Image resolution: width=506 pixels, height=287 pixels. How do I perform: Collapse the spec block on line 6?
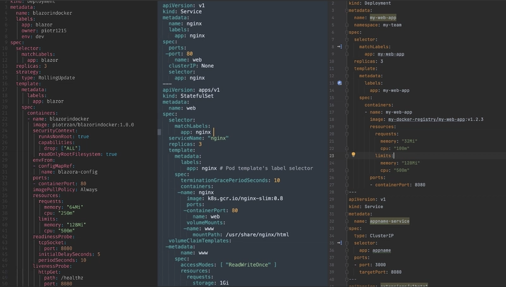[x=347, y=32]
